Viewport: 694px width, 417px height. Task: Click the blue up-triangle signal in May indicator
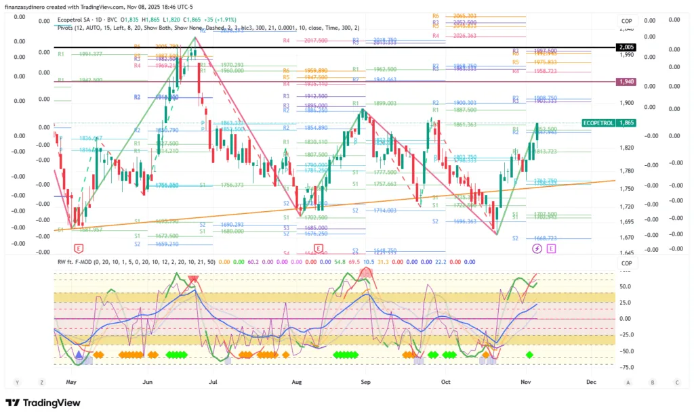point(79,354)
